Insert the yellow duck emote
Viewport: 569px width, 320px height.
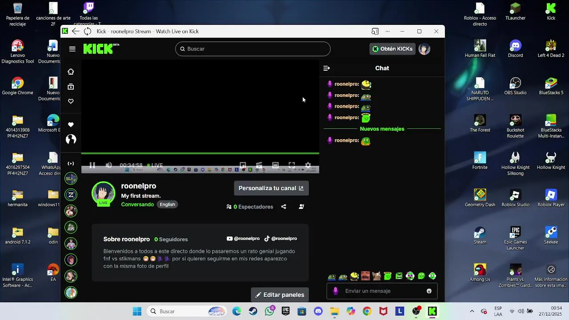tap(354, 276)
